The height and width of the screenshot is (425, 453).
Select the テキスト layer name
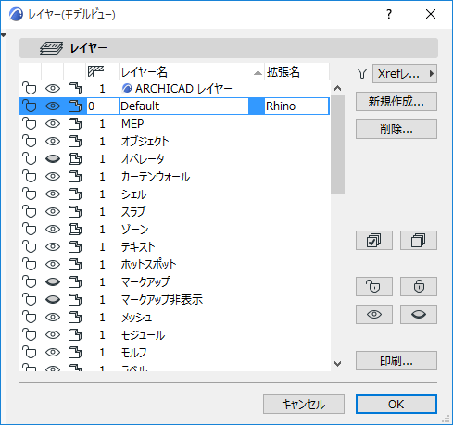[x=138, y=247]
